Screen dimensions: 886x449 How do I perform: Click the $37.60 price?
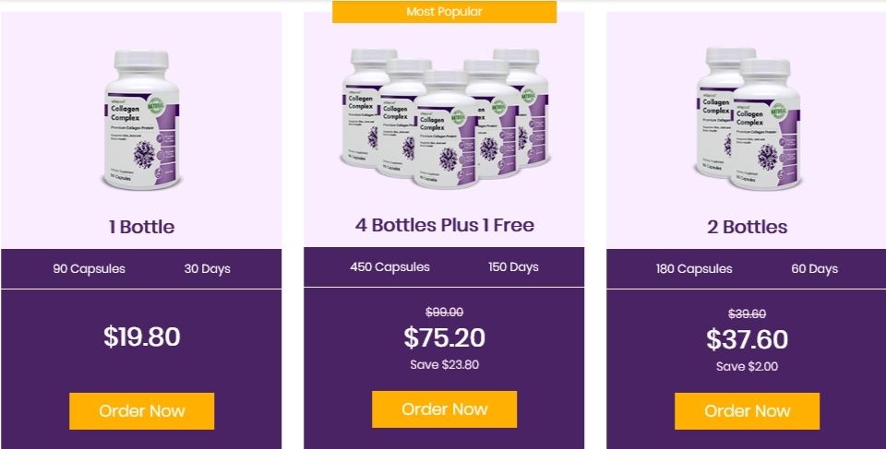747,339
